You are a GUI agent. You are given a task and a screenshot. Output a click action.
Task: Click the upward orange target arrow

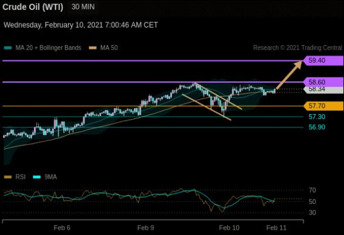[289, 75]
